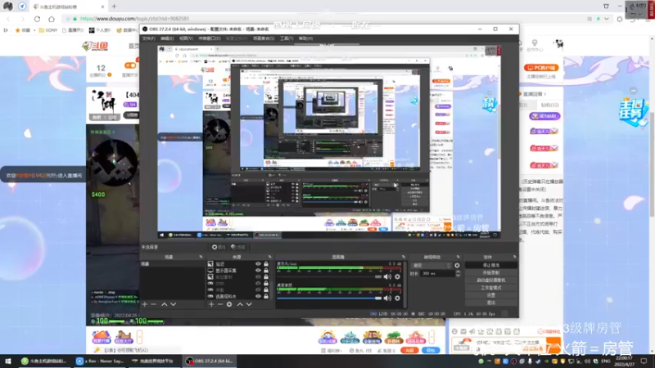
Task: Toggle lock on 显示器采集 source
Action: [266, 271]
